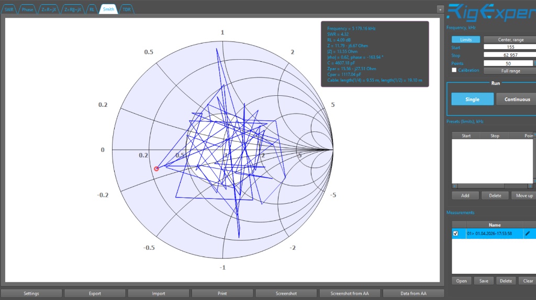Select the Limits frequency mode
Viewport: 536px width, 300px height.
coord(465,40)
